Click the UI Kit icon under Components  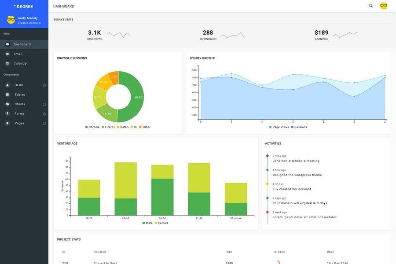pos(7,84)
